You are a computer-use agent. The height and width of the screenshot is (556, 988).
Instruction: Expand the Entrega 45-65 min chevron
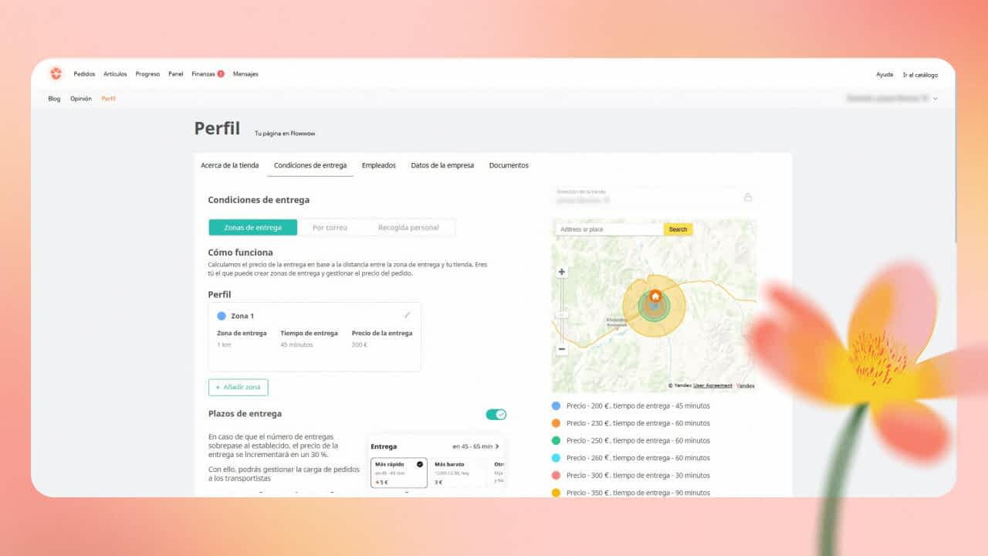(496, 446)
